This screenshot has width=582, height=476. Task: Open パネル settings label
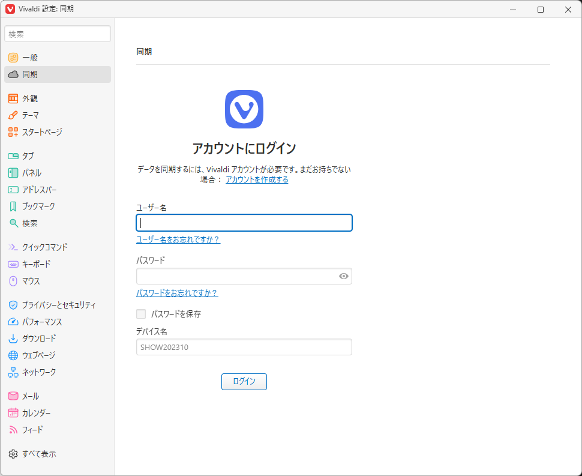(x=32, y=173)
